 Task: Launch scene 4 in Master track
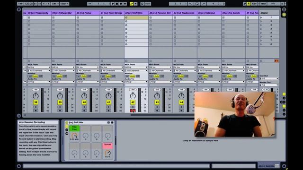coord(261,29)
